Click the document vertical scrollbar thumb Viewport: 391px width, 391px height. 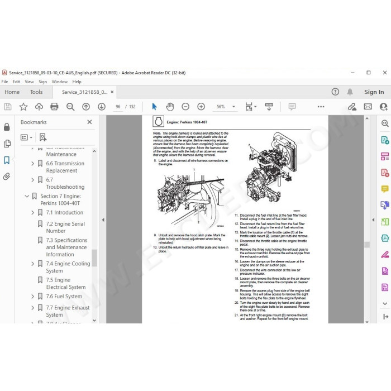[x=367, y=245]
